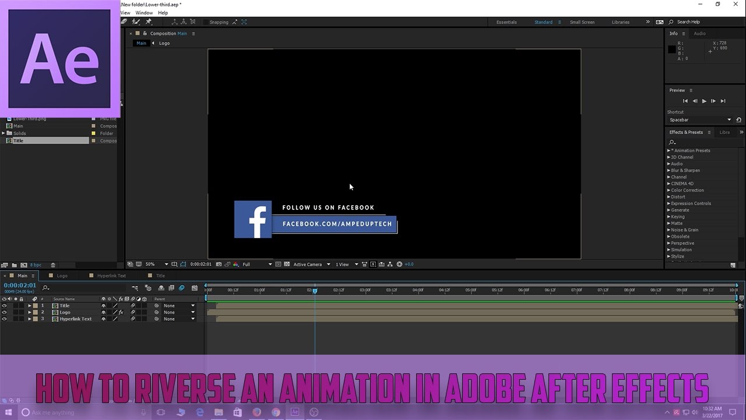Expand the Title layer properties
Image resolution: width=746 pixels, height=420 pixels.
[x=30, y=306]
